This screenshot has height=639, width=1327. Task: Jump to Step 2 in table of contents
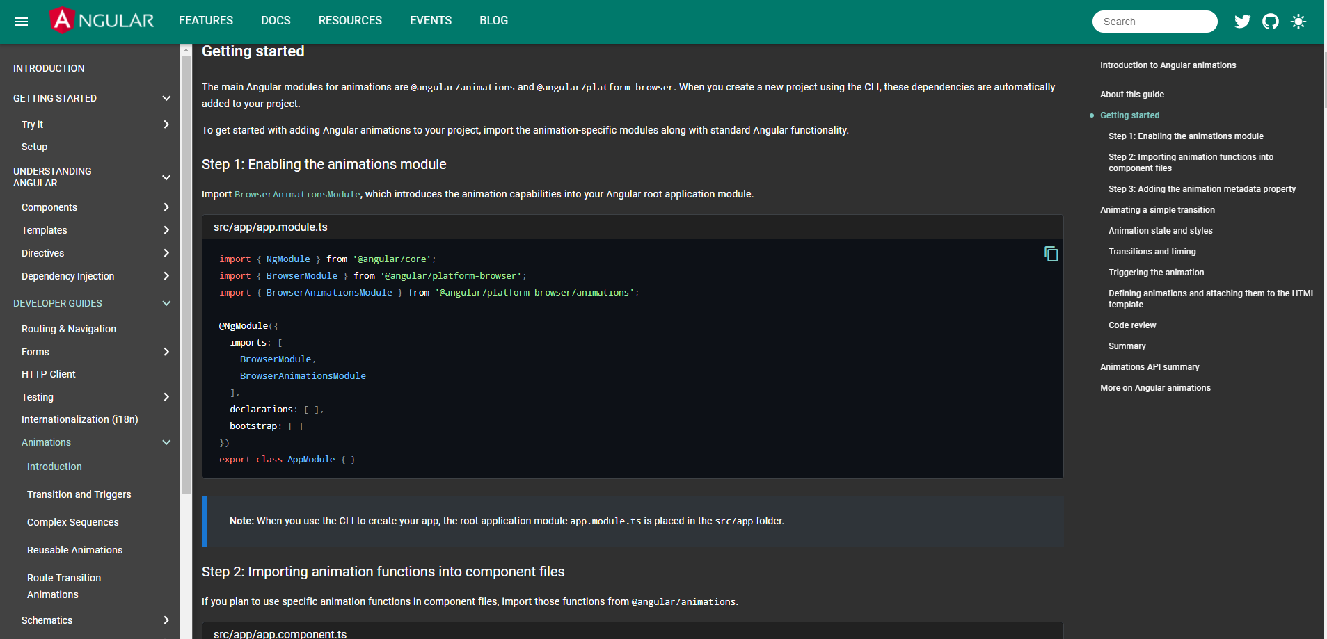pyautogui.click(x=1191, y=163)
